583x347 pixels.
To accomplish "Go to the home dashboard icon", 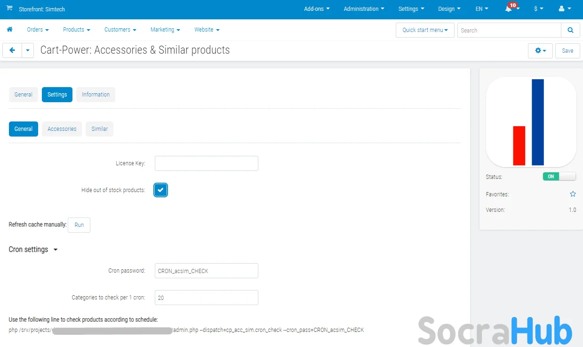I will (x=9, y=30).
